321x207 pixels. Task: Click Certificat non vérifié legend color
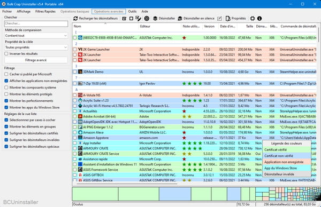[x=287, y=156]
